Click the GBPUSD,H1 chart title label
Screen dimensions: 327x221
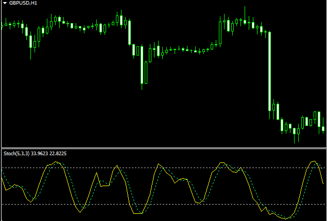tap(23, 3)
